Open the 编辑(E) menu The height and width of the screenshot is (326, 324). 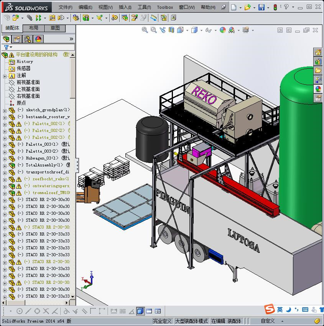click(85, 7)
